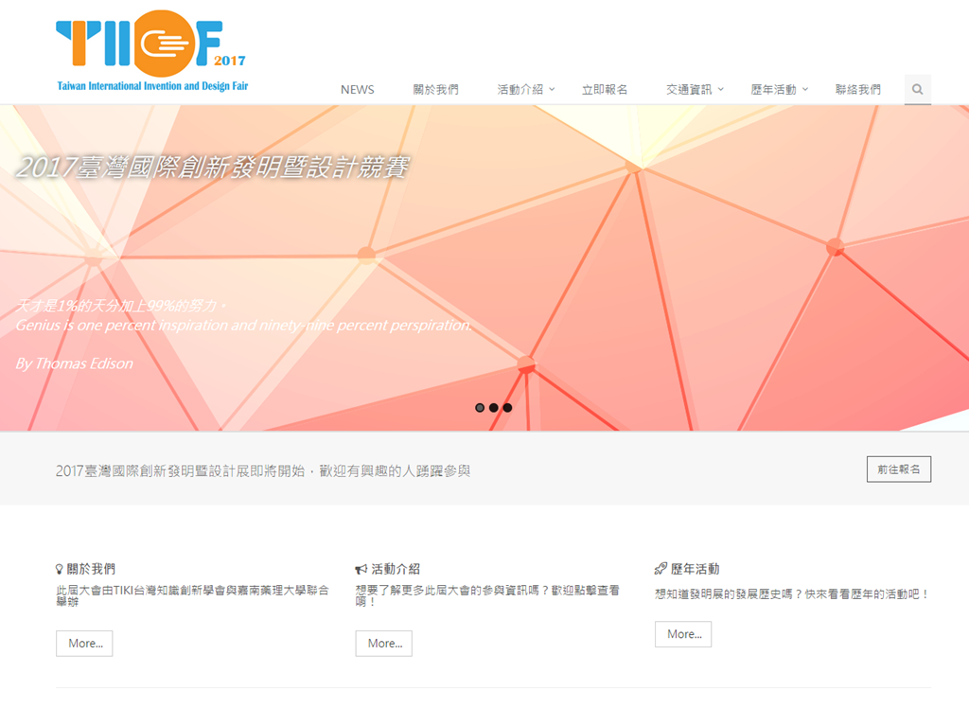Open 立即報名 in the navigation bar

(605, 90)
